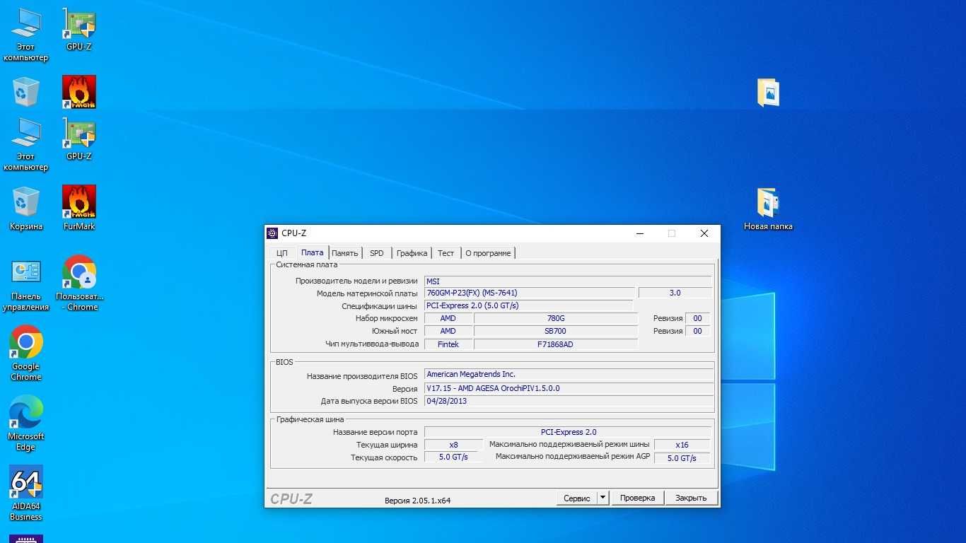Click the Производитель модели и ревизии label
Image resolution: width=966 pixels, height=543 pixels.
pyautogui.click(x=356, y=281)
